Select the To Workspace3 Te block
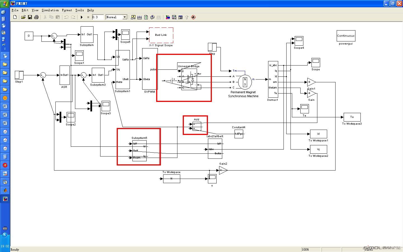403x252 pixels. tap(352, 117)
